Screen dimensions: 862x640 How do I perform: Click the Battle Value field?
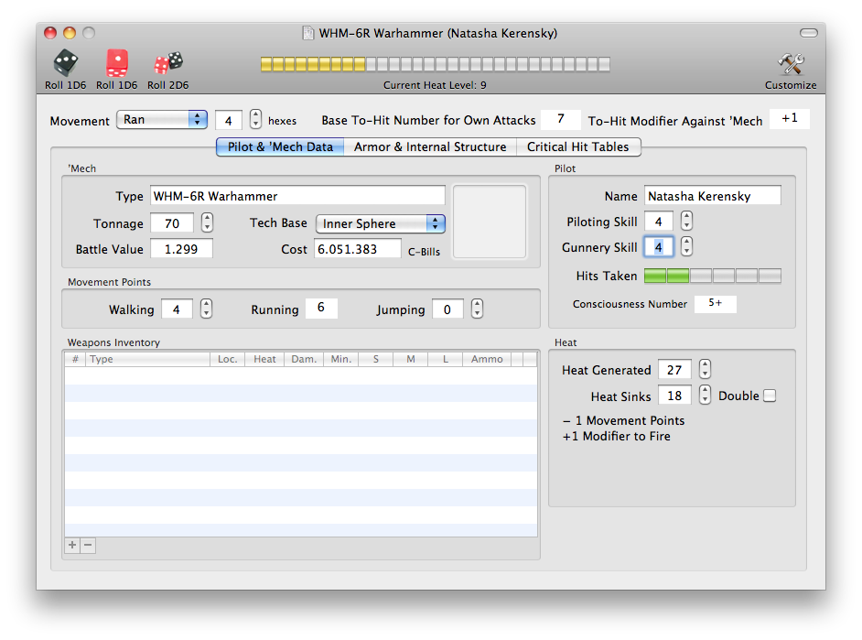coord(181,249)
